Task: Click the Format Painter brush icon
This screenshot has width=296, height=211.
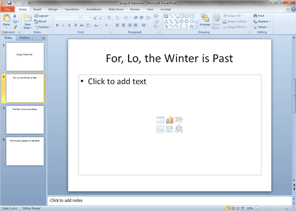Action: click(x=15, y=27)
